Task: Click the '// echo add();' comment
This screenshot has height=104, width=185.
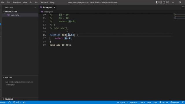Action: coord(59,28)
